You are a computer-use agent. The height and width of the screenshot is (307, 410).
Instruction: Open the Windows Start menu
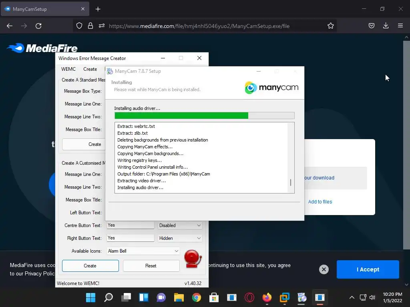coord(91,297)
